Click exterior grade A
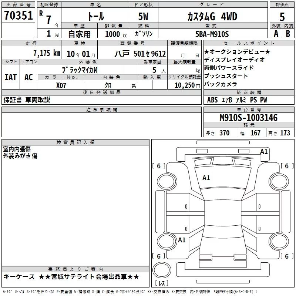Image resolution: width=296 pixels, height=296 pixels. pos(276,34)
